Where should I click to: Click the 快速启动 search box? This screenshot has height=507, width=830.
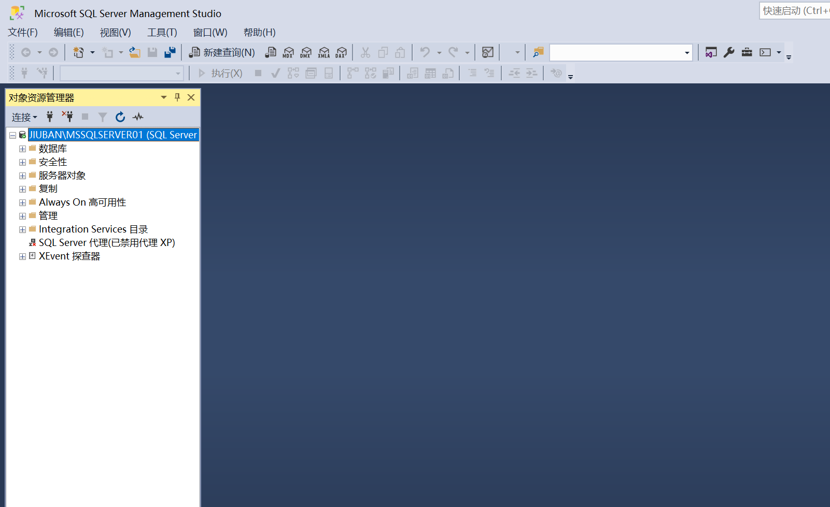pyautogui.click(x=795, y=11)
